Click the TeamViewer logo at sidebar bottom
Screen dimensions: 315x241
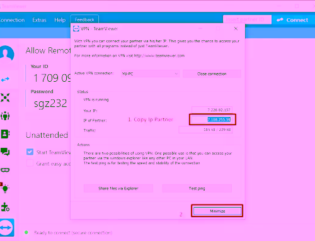[7, 228]
